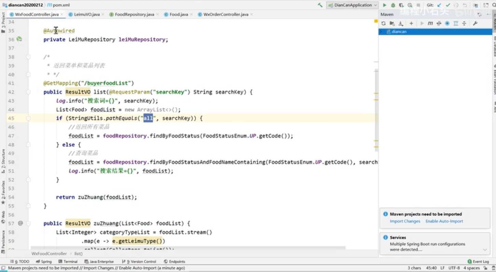Open the Java Enterprise tool window
Screen dimensions: 496x272
(x=99, y=261)
